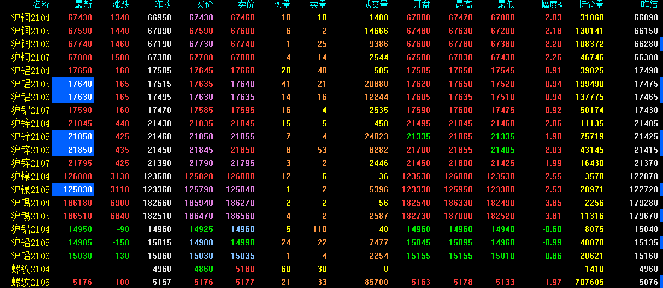This screenshot has height=288, width=663.
Task: Click change value 1500 for 沪铜2107
Action: (x=120, y=58)
